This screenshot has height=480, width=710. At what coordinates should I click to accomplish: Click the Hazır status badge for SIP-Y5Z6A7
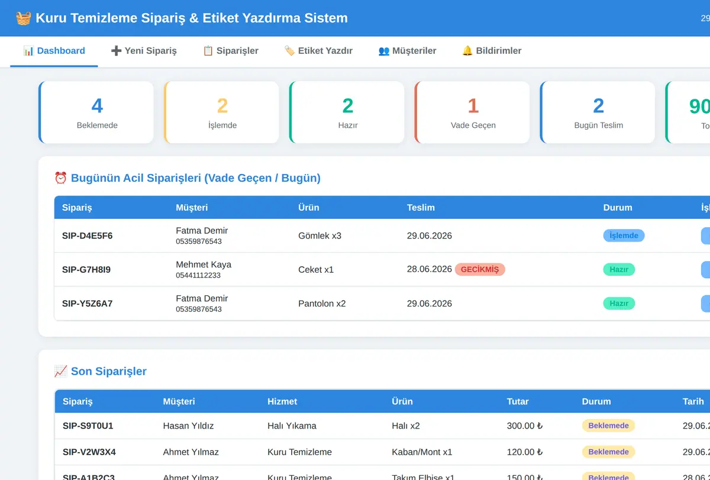[x=619, y=304]
